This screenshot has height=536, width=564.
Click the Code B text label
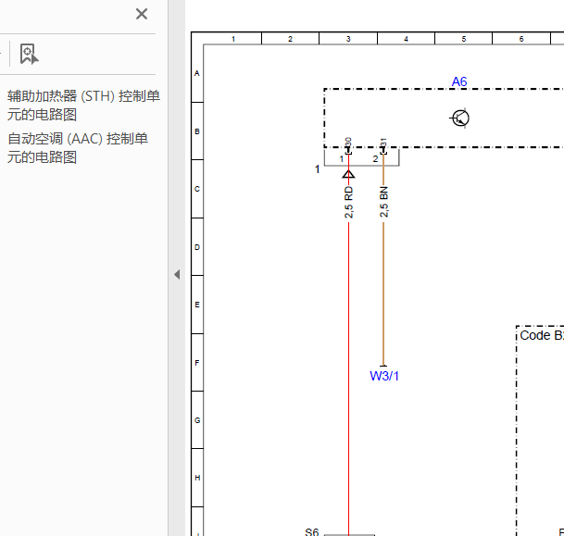[x=542, y=335]
